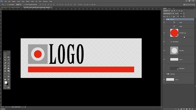Select the Polygonal Lasso tool
196x110 pixels.
(5, 57)
